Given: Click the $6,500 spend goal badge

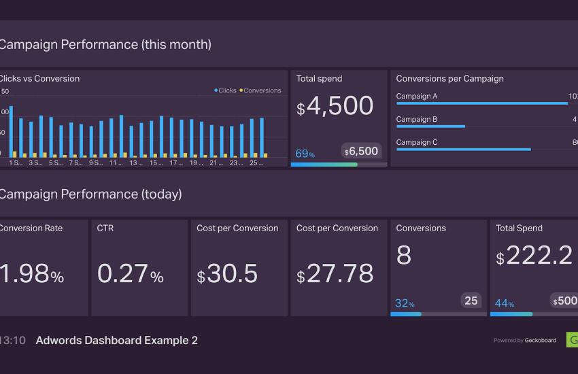Looking at the screenshot, I should coord(361,151).
